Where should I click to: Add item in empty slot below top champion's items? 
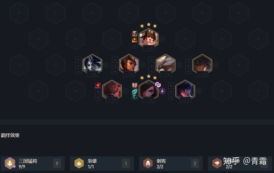point(135,45)
